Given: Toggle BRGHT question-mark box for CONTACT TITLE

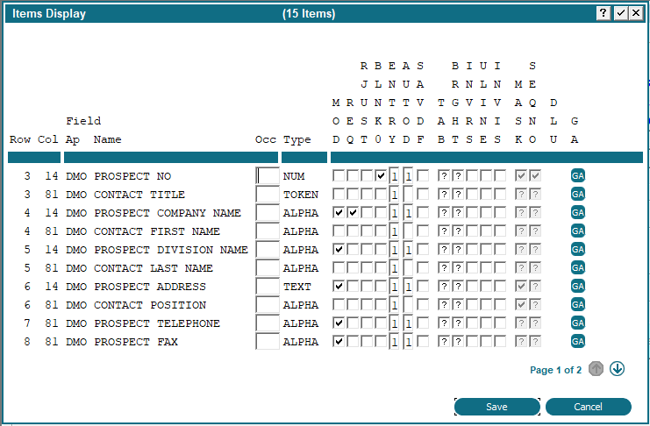Looking at the screenshot, I should (x=458, y=194).
